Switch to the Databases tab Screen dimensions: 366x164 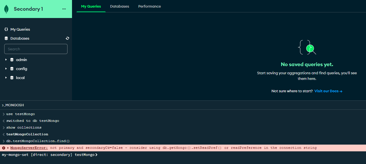(119, 6)
